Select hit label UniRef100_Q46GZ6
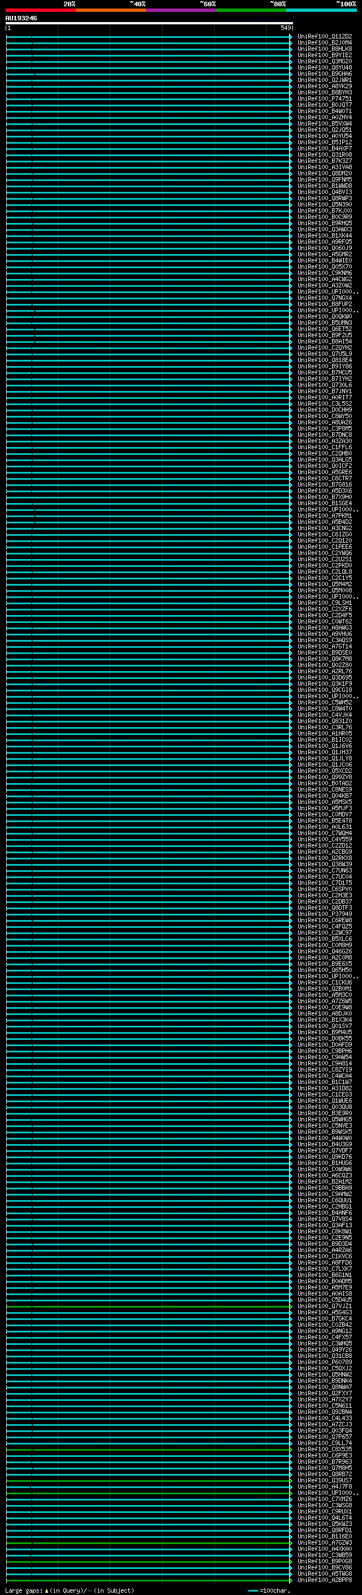362x1595 pixels. click(324, 952)
